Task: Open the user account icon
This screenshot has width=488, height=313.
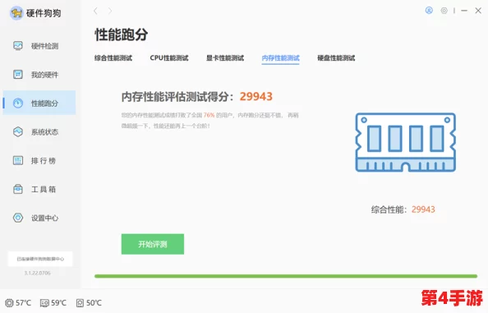Action: click(429, 11)
